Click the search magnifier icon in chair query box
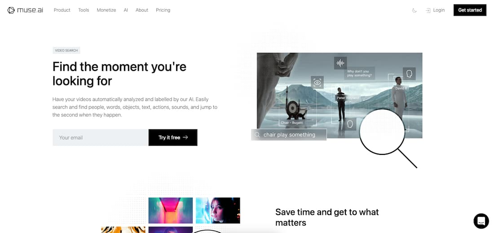 (257, 135)
